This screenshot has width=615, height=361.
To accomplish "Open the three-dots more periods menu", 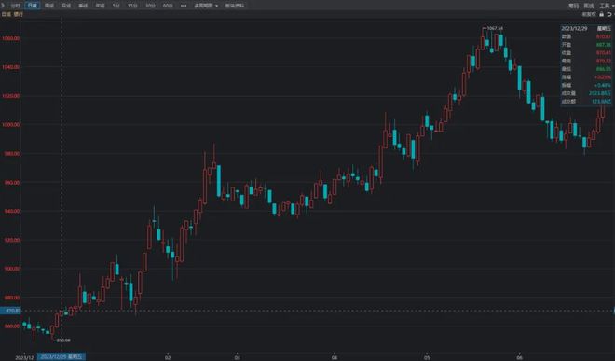I will (x=184, y=6).
